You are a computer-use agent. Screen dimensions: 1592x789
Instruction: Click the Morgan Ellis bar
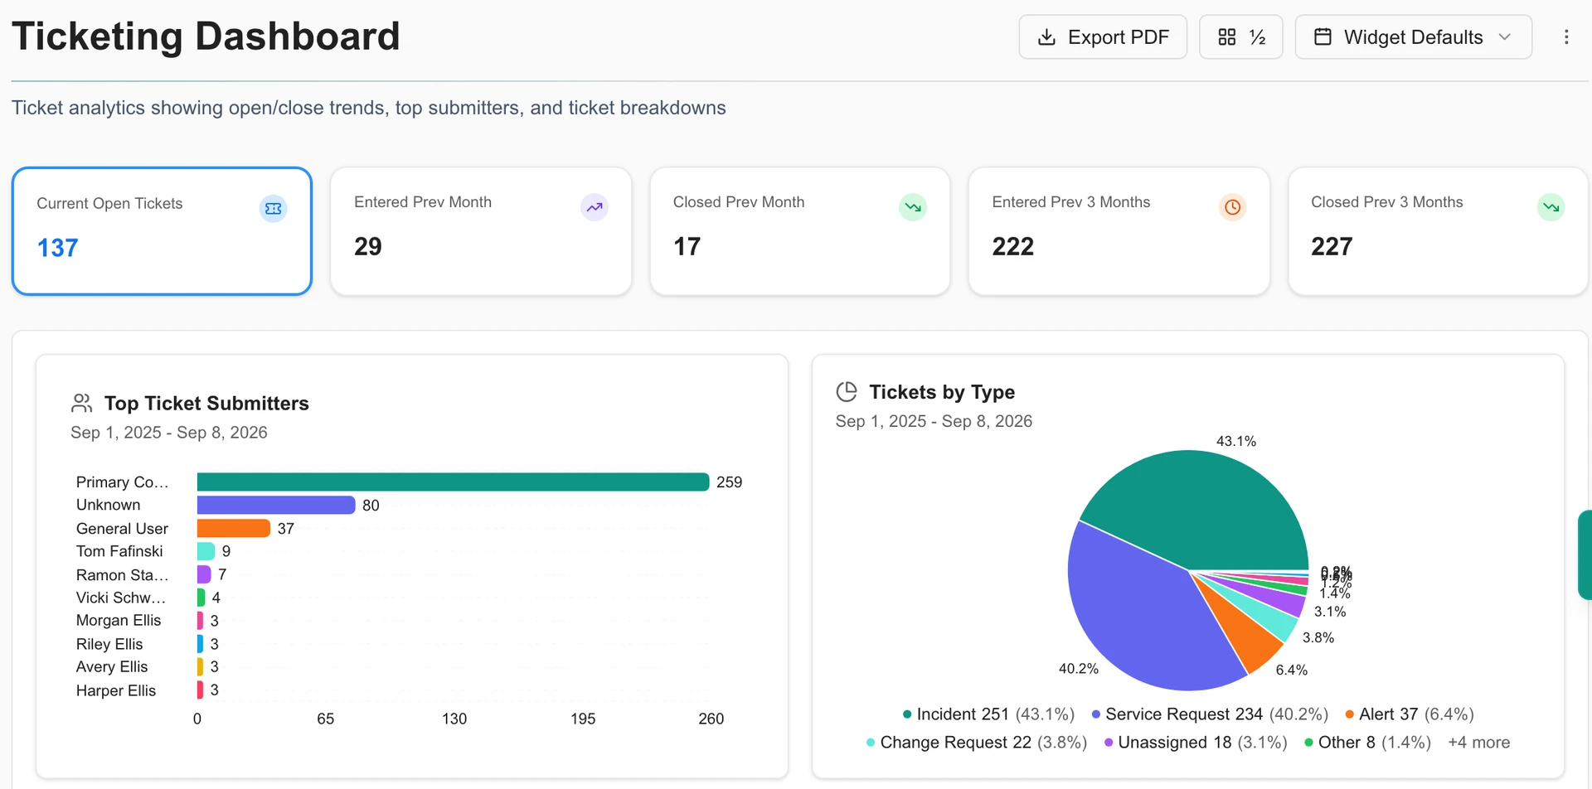click(x=200, y=621)
